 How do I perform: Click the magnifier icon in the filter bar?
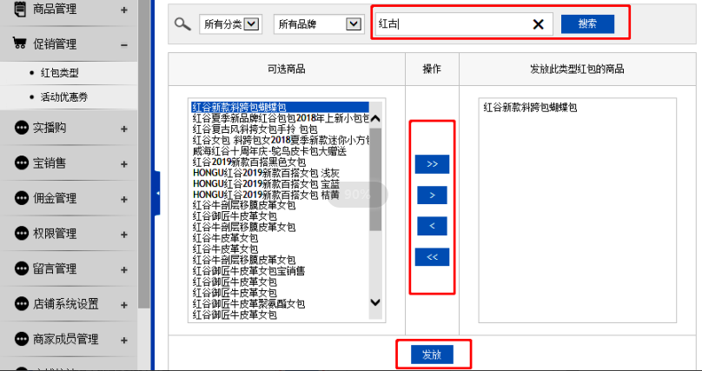pos(182,23)
